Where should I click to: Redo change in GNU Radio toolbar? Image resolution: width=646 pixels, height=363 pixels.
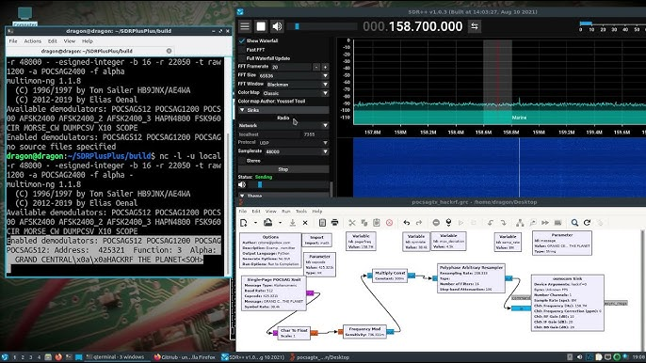pos(419,223)
